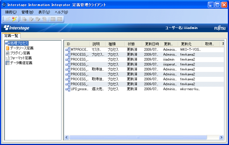Switch to diagram view toolbar icon
Image resolution: width=229 pixels, height=145 pixels.
(60, 19)
